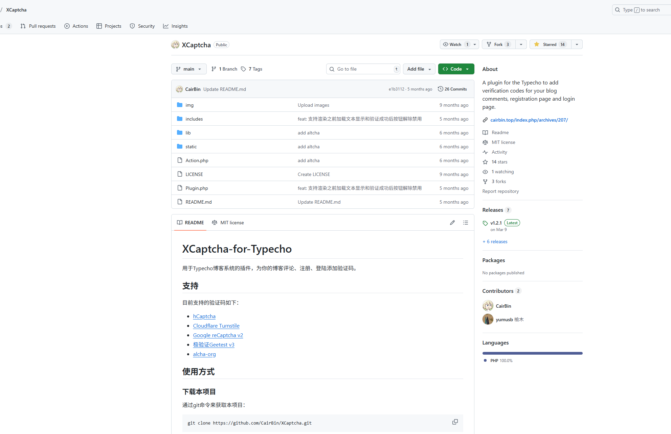
Task: Open the img folder
Action: pyautogui.click(x=189, y=105)
